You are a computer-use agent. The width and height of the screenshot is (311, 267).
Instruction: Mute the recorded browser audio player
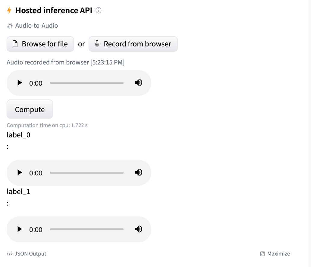pyautogui.click(x=138, y=83)
